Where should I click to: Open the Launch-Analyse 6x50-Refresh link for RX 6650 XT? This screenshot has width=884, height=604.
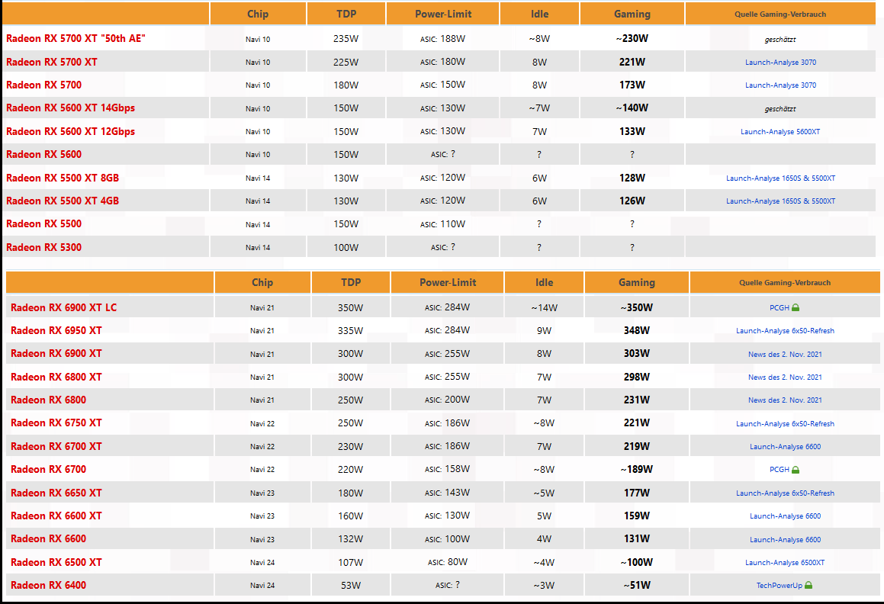pos(785,493)
